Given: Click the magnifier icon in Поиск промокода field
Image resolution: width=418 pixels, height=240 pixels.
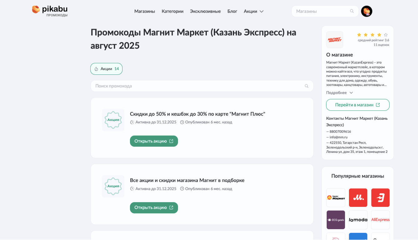Looking at the screenshot, I should 306,86.
